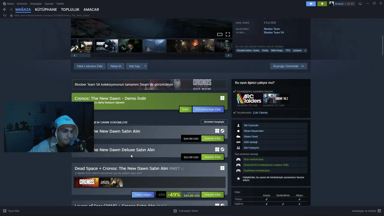Click the HDR icon
This screenshot has height=216, width=384.
(x=238, y=142)
